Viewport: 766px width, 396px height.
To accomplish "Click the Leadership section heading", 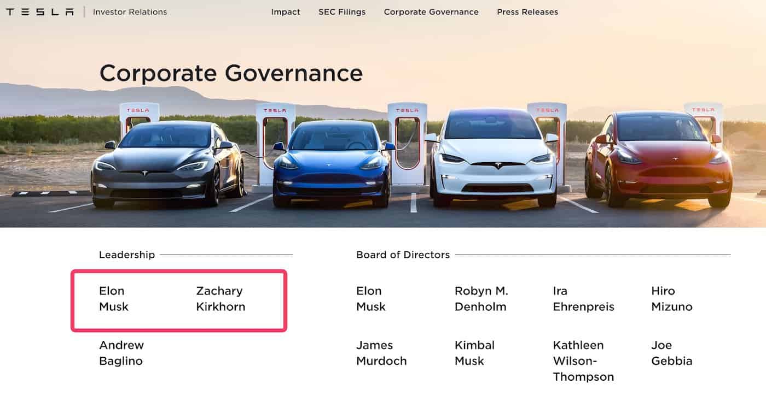I will click(127, 255).
